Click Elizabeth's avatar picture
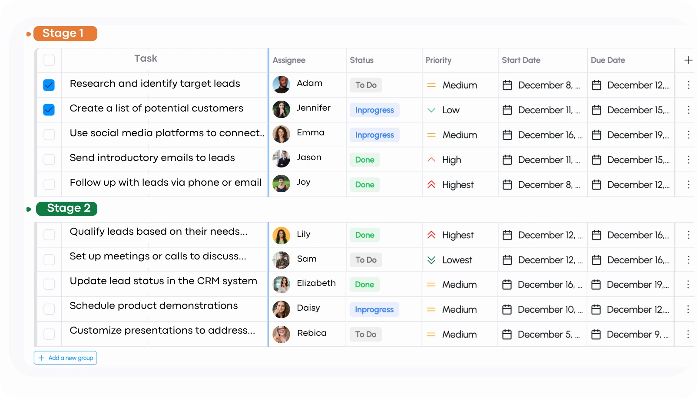This screenshot has width=699, height=400. tap(281, 285)
